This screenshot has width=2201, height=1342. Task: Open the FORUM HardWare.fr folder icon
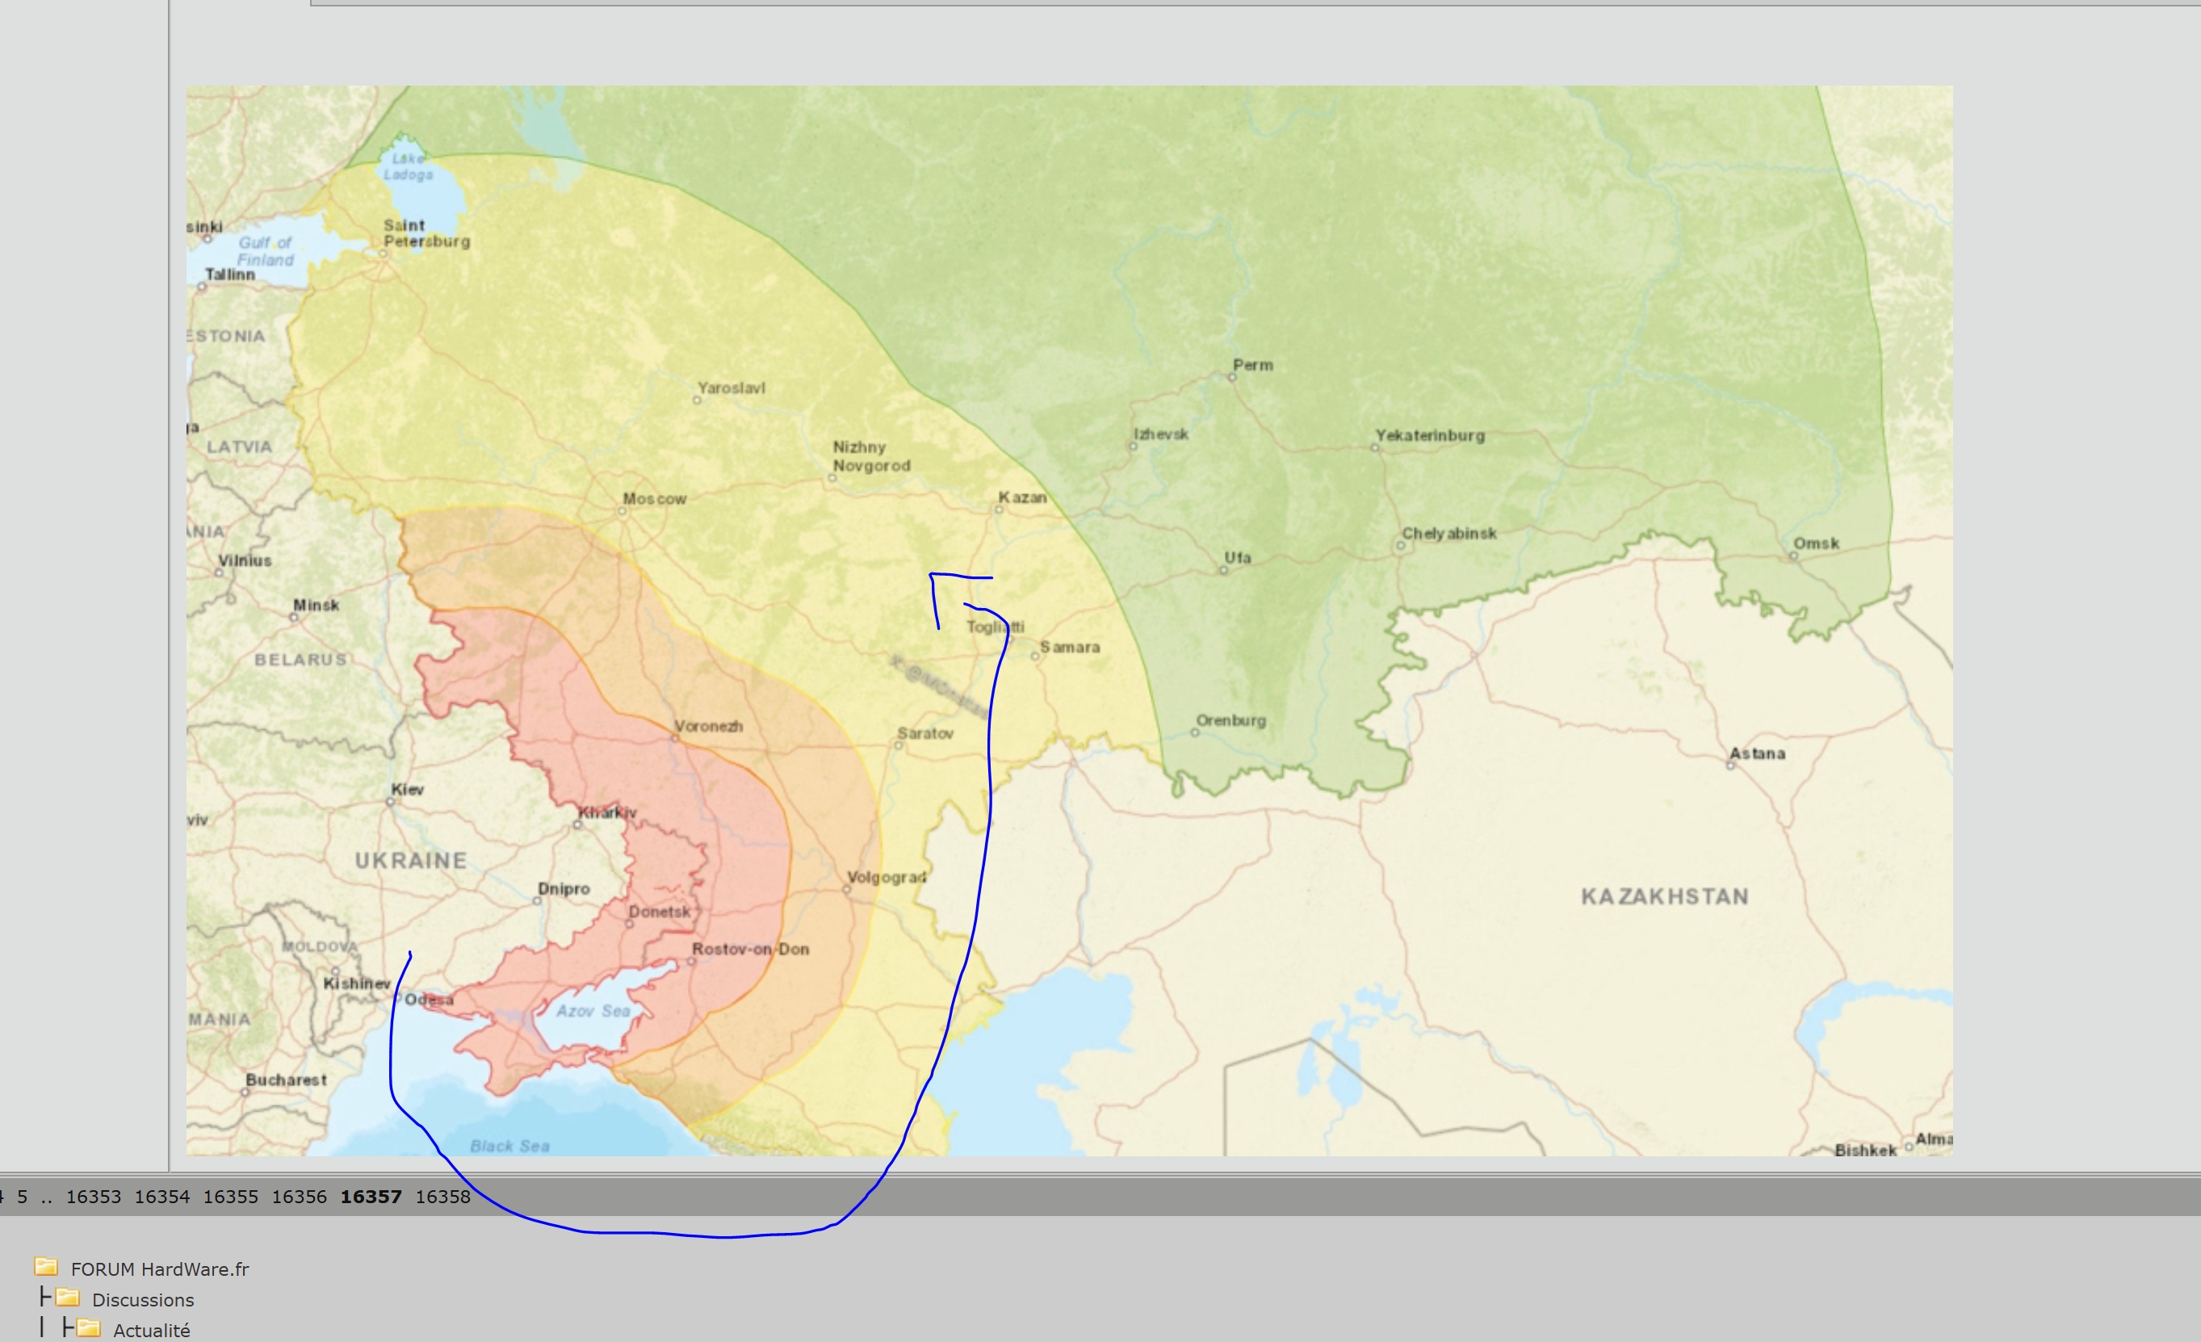point(45,1267)
